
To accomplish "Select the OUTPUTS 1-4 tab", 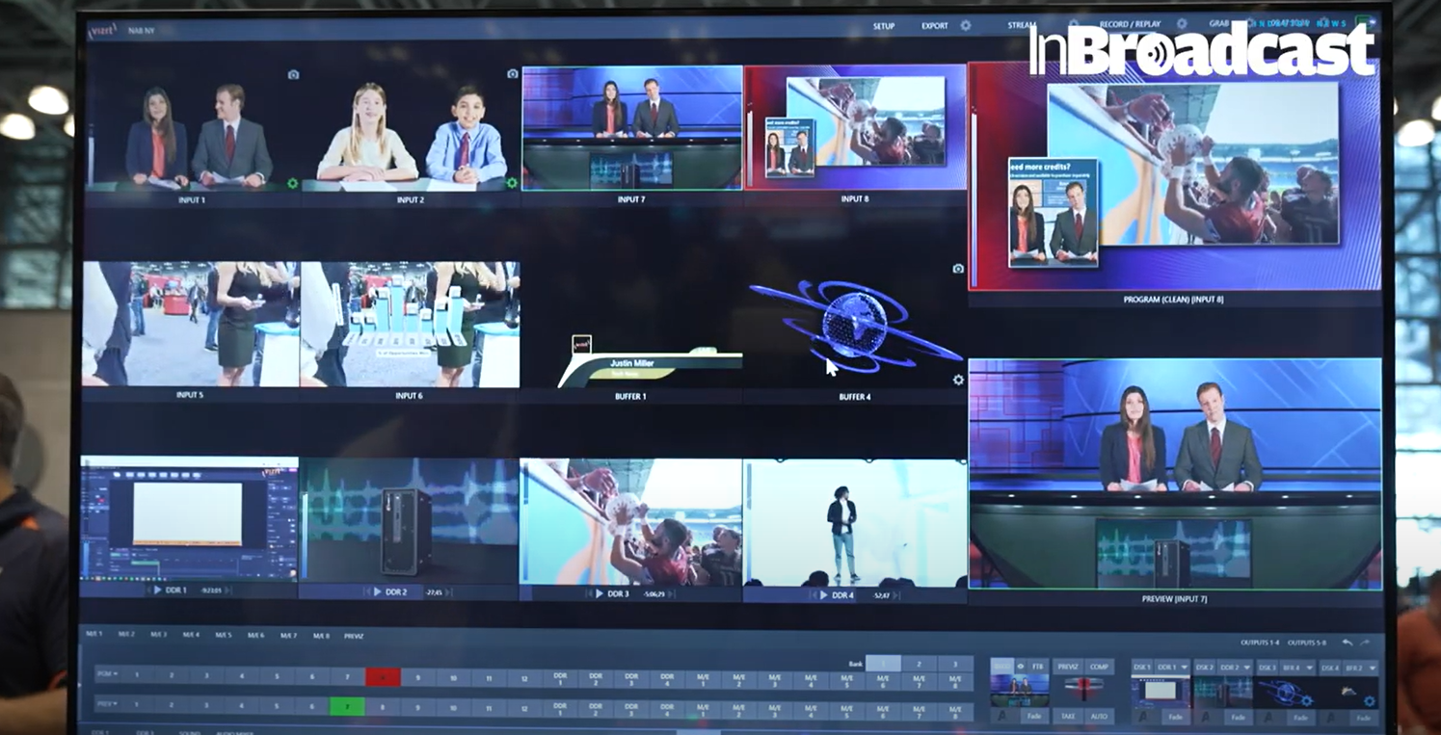I will [1260, 643].
